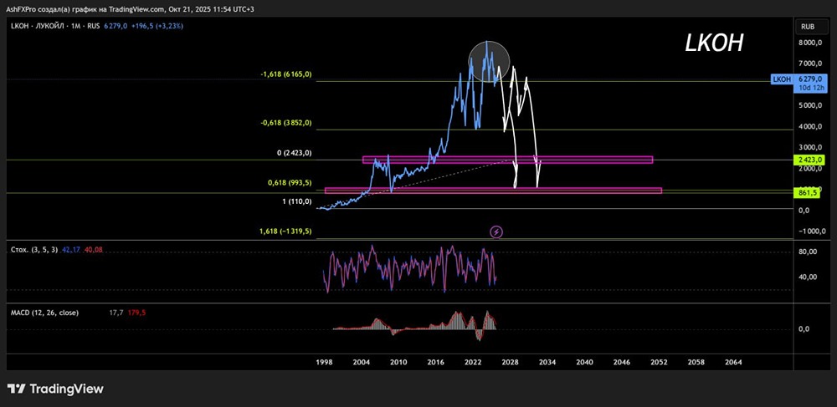Click the grey circle highlighting the price peak
837x407 pixels.
(x=489, y=61)
